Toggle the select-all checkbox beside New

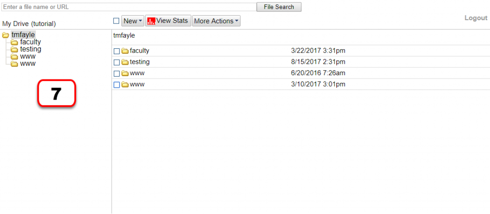(116, 21)
